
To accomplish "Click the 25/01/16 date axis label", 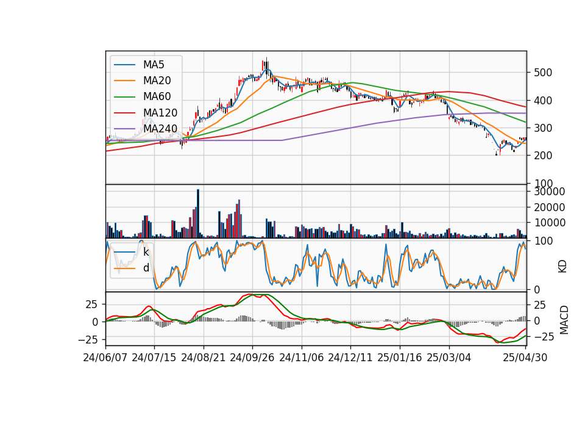I will 400,358.
